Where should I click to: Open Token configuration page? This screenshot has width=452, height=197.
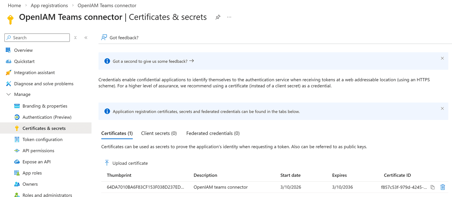[x=42, y=139]
